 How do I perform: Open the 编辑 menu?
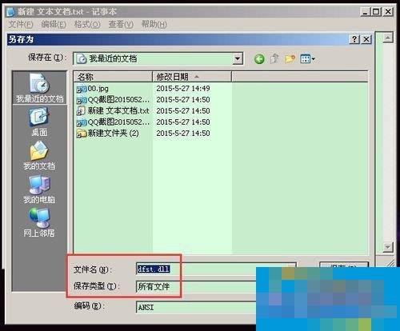[x=54, y=25]
